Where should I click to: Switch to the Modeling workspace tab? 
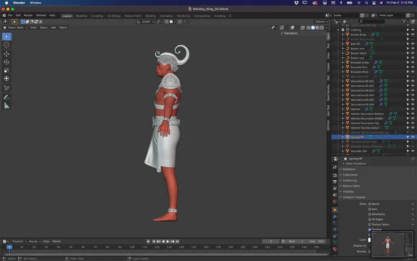point(82,16)
